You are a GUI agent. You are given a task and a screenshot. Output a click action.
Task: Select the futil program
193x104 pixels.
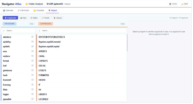tap(19, 66)
